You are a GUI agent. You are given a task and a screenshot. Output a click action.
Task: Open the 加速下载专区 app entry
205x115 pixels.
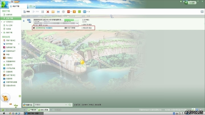pos(9,75)
